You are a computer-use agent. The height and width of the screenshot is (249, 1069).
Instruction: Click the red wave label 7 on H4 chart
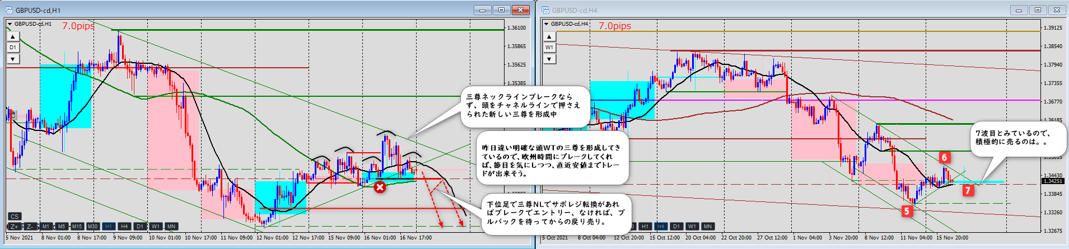(x=968, y=190)
